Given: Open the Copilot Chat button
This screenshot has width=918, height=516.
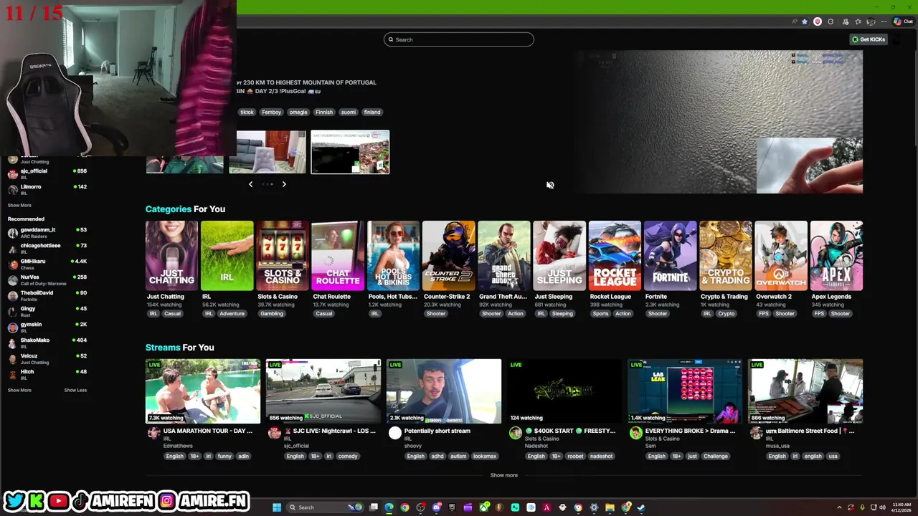Looking at the screenshot, I should 902,21.
